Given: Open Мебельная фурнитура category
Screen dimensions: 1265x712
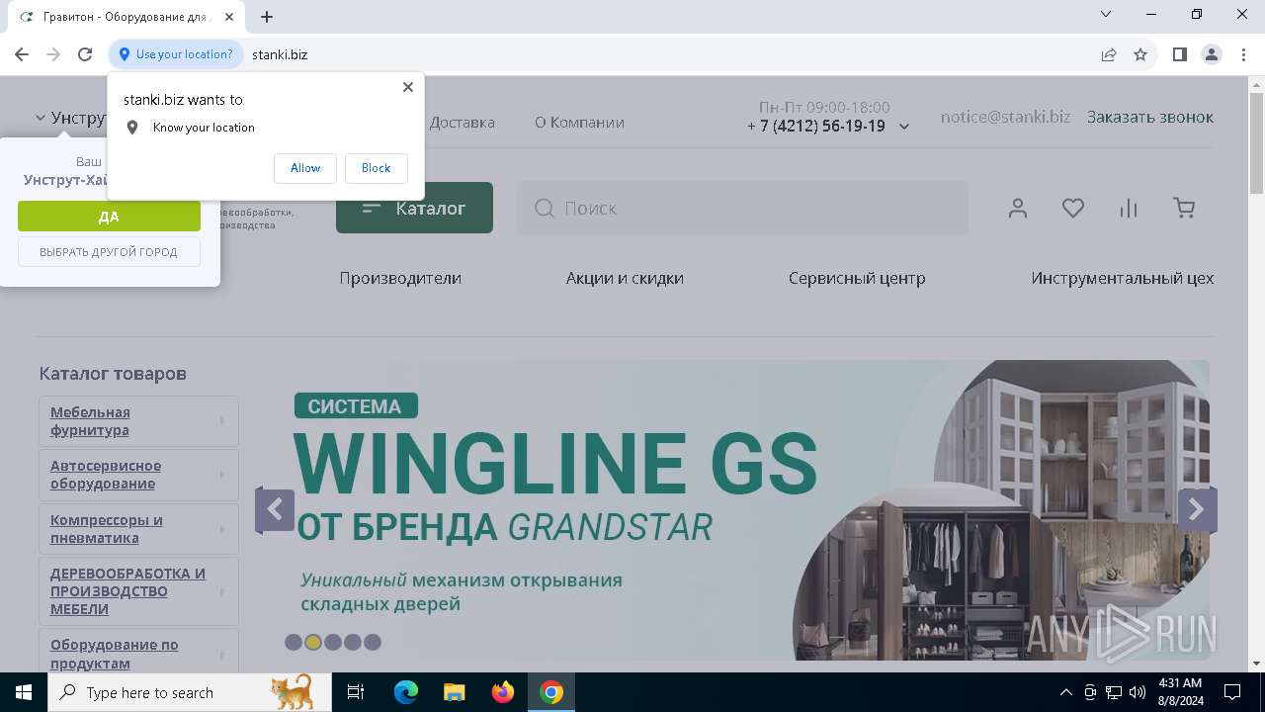Looking at the screenshot, I should pos(90,421).
